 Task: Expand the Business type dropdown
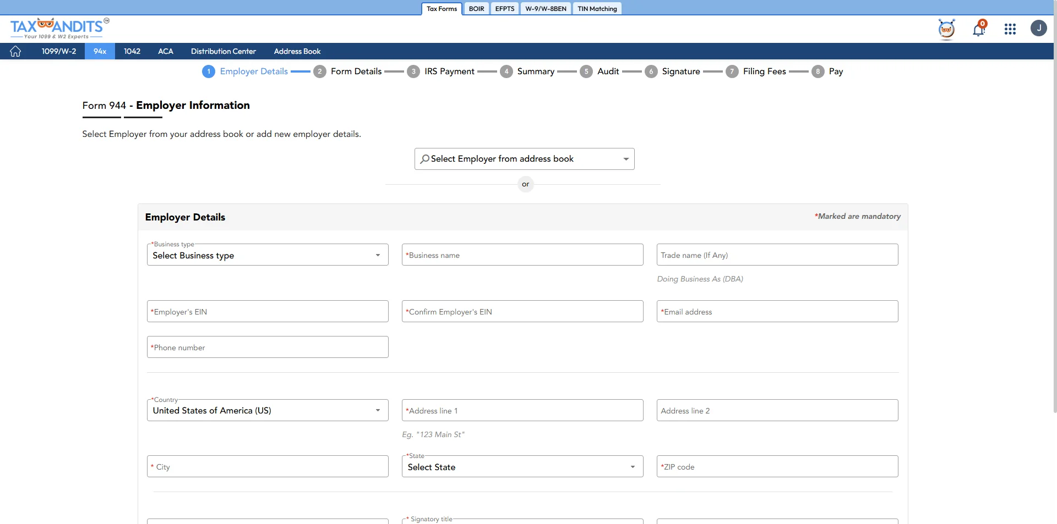pos(268,255)
